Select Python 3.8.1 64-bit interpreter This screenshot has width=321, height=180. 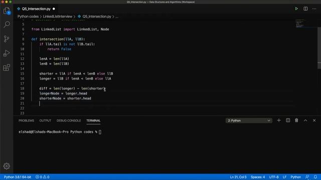coord(18,177)
